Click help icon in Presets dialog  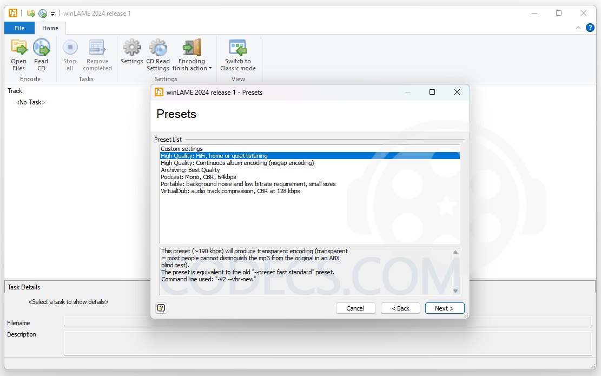[161, 308]
